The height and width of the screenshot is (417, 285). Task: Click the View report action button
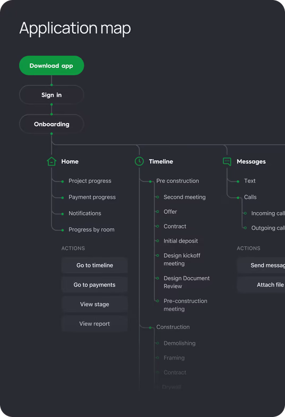(x=94, y=324)
